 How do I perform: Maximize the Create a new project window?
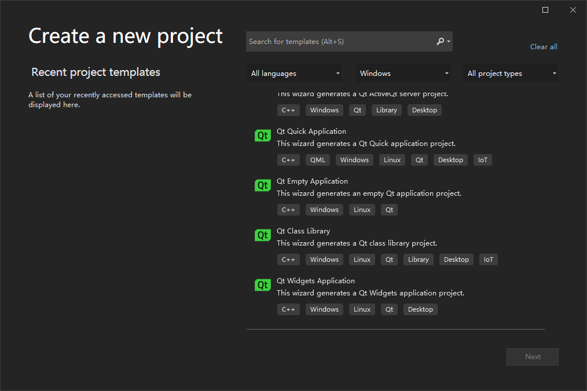click(x=545, y=10)
